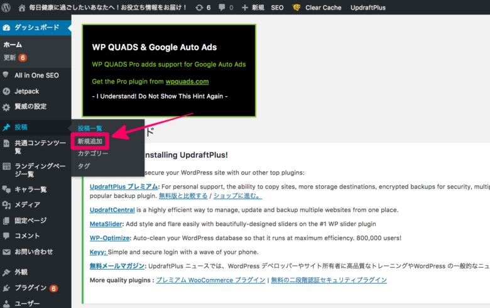Screen dimensions: 490x308
Task: Dismiss hint via I Understand link
Action: (x=160, y=96)
